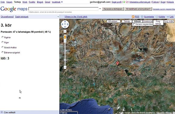This screenshot has height=114, width=175.
Task: Open Fordító in the top navigation
Action: click(x=32, y=2)
